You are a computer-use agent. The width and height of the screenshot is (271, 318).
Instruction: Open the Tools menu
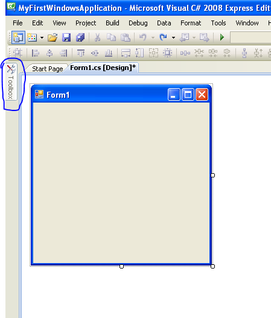point(218,23)
